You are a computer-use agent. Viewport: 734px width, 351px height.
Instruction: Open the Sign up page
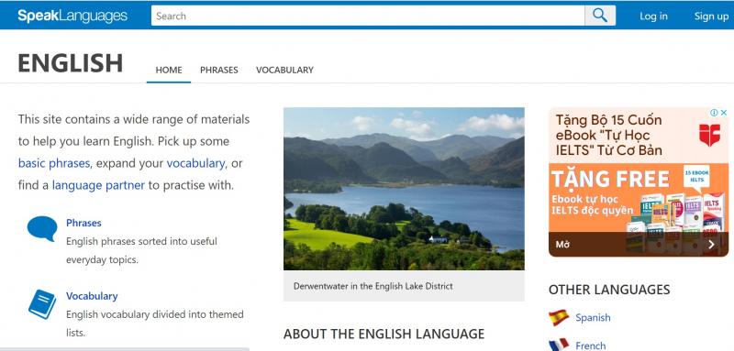pos(711,16)
